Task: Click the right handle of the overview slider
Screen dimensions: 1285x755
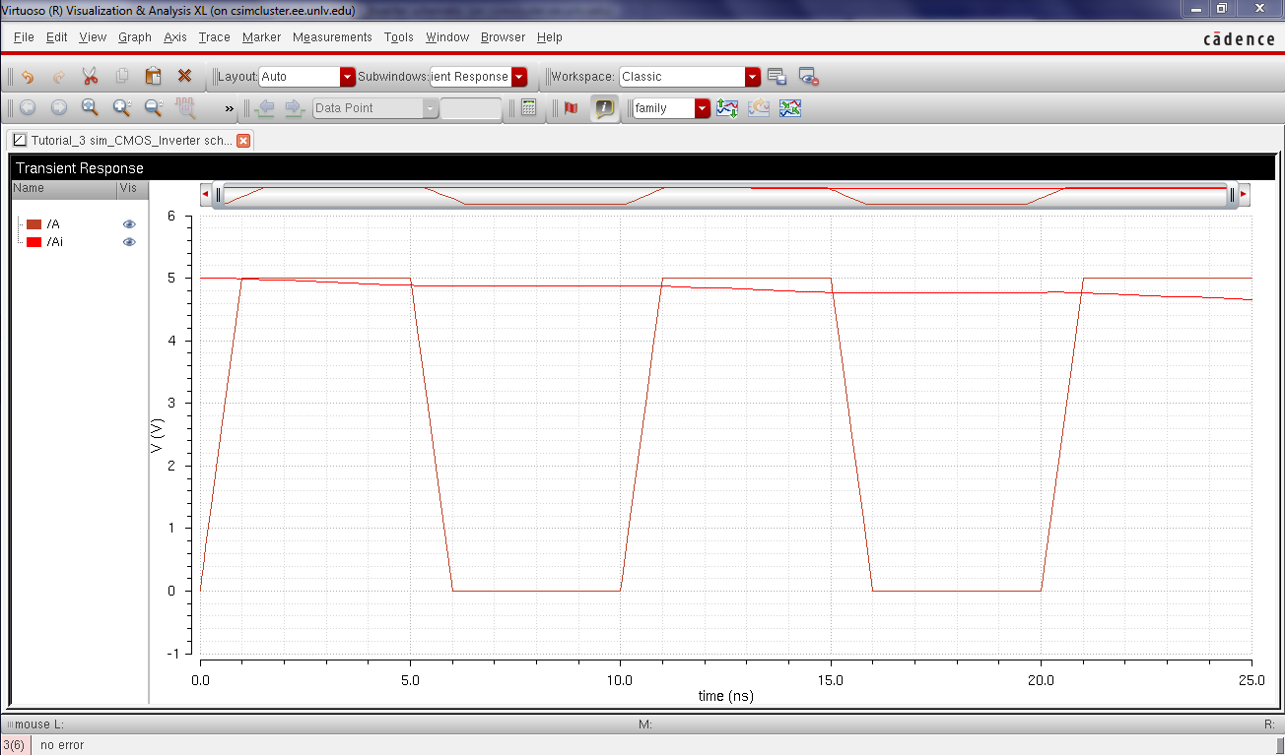Action: click(1231, 195)
